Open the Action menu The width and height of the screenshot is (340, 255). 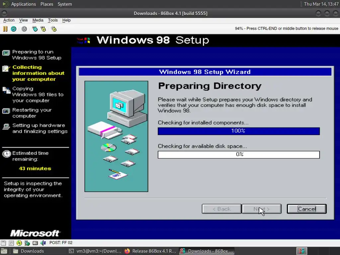click(9, 20)
